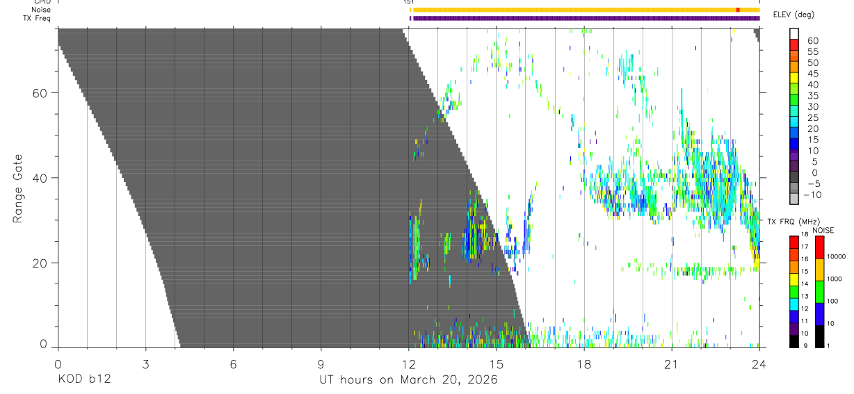Click the y-axis tick label '60'
Screen dimensions: 854x394
coord(41,92)
